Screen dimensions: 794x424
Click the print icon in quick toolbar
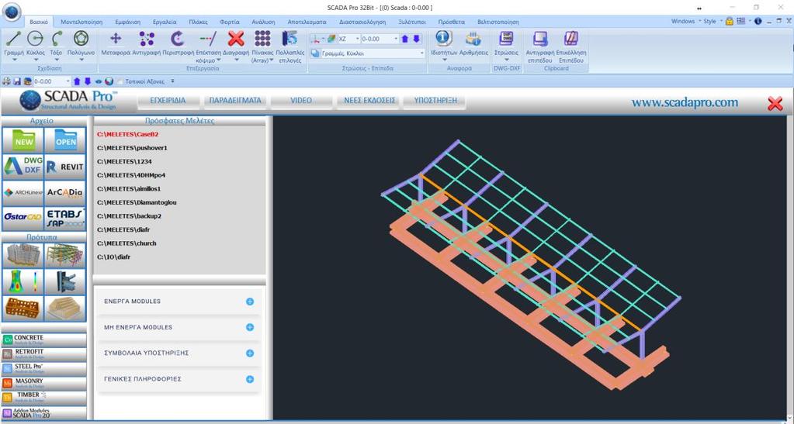click(6, 81)
